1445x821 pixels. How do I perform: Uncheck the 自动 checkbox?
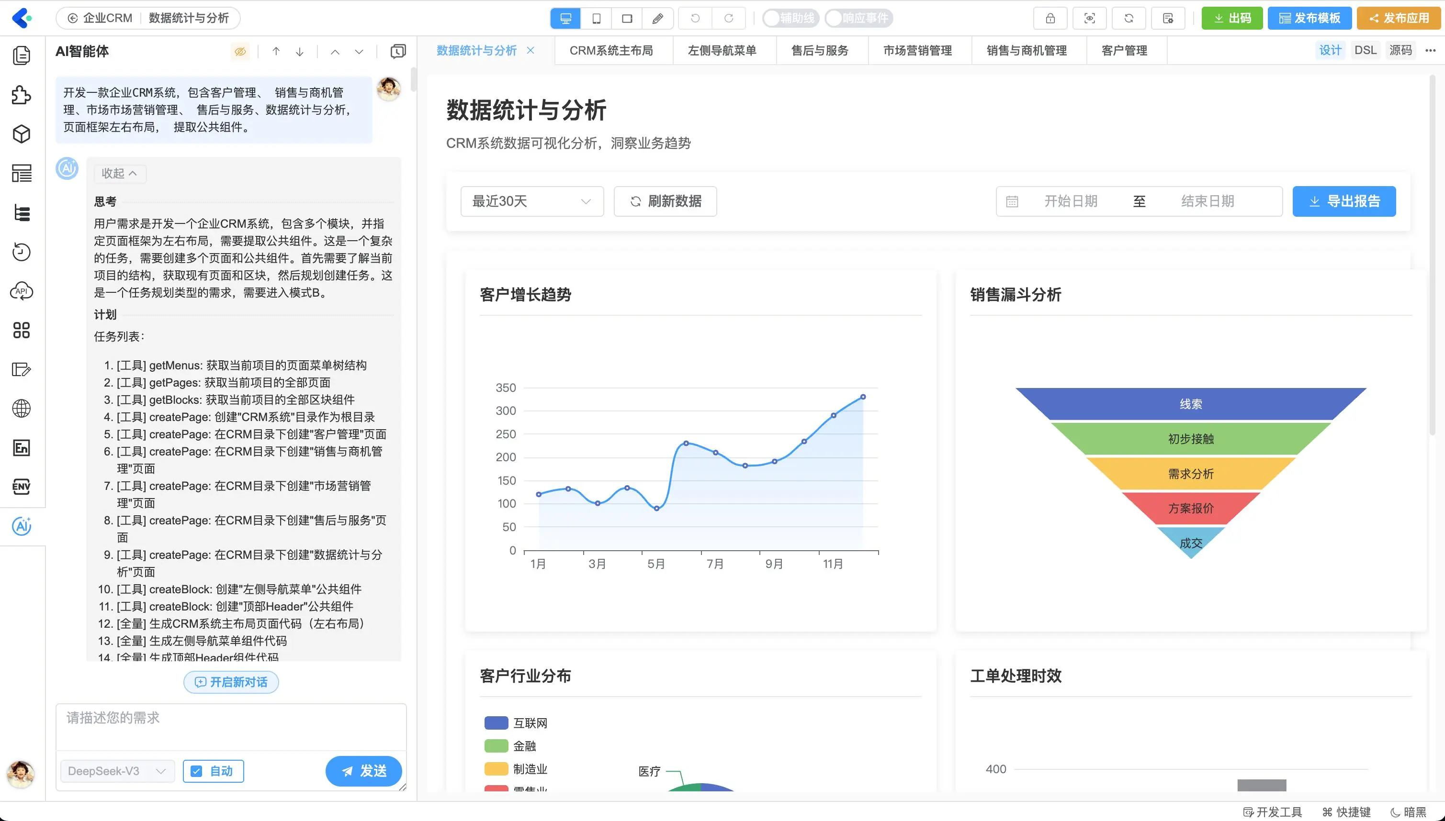coord(196,771)
